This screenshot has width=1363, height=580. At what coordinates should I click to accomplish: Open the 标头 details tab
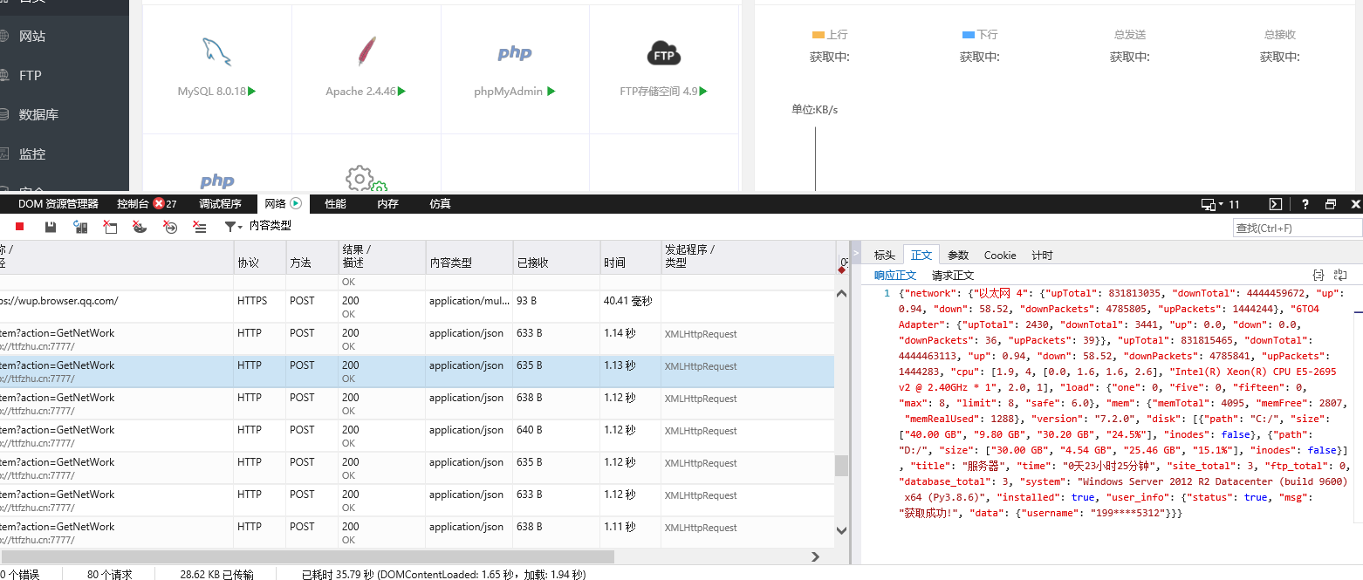884,255
